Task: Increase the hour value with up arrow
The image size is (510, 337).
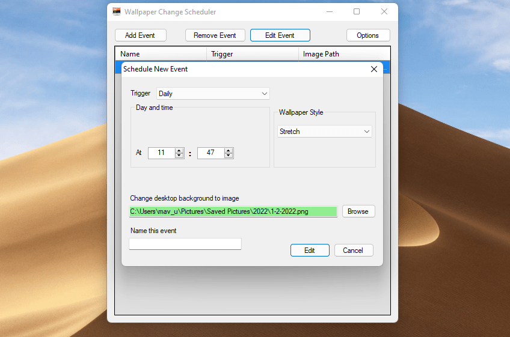Action: (179, 150)
